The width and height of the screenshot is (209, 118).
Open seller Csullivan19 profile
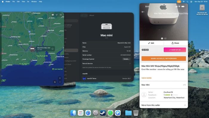[168, 92]
